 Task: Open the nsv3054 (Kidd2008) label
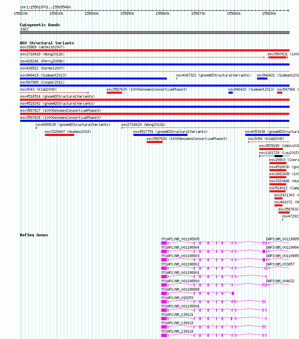[266, 139]
